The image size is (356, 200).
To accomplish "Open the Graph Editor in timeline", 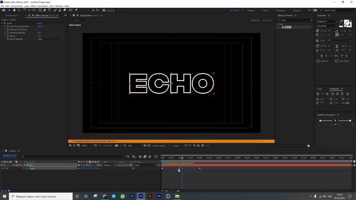I will (156, 157).
